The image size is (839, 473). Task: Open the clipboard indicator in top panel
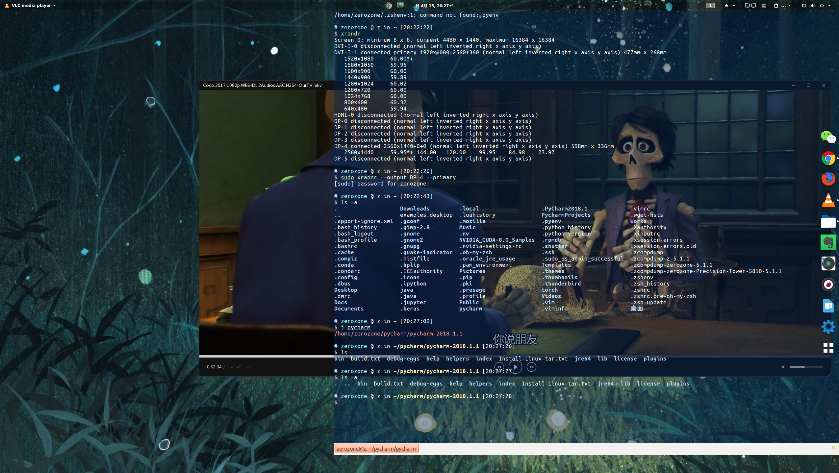[x=776, y=5]
